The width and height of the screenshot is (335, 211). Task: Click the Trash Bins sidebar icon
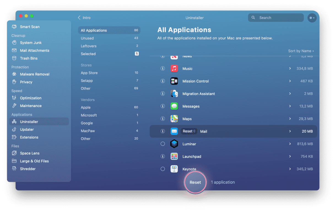[x=14, y=58]
